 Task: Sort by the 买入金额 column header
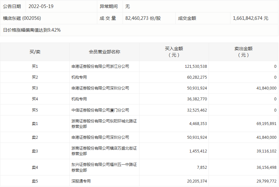[174, 52]
